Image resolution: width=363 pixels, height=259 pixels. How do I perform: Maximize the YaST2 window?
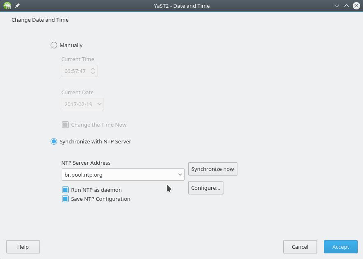pos(346,6)
